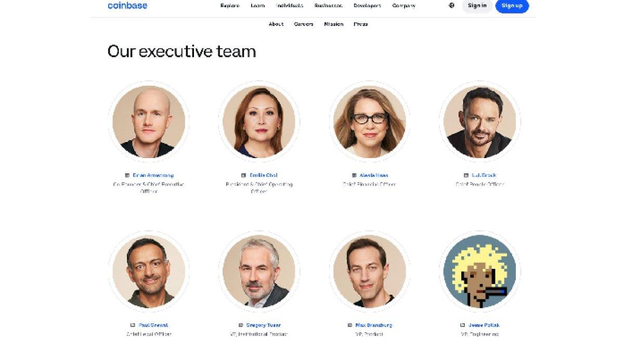Click LinkedIn icon beside Alesia Haas
624x351 pixels.
pos(354,175)
